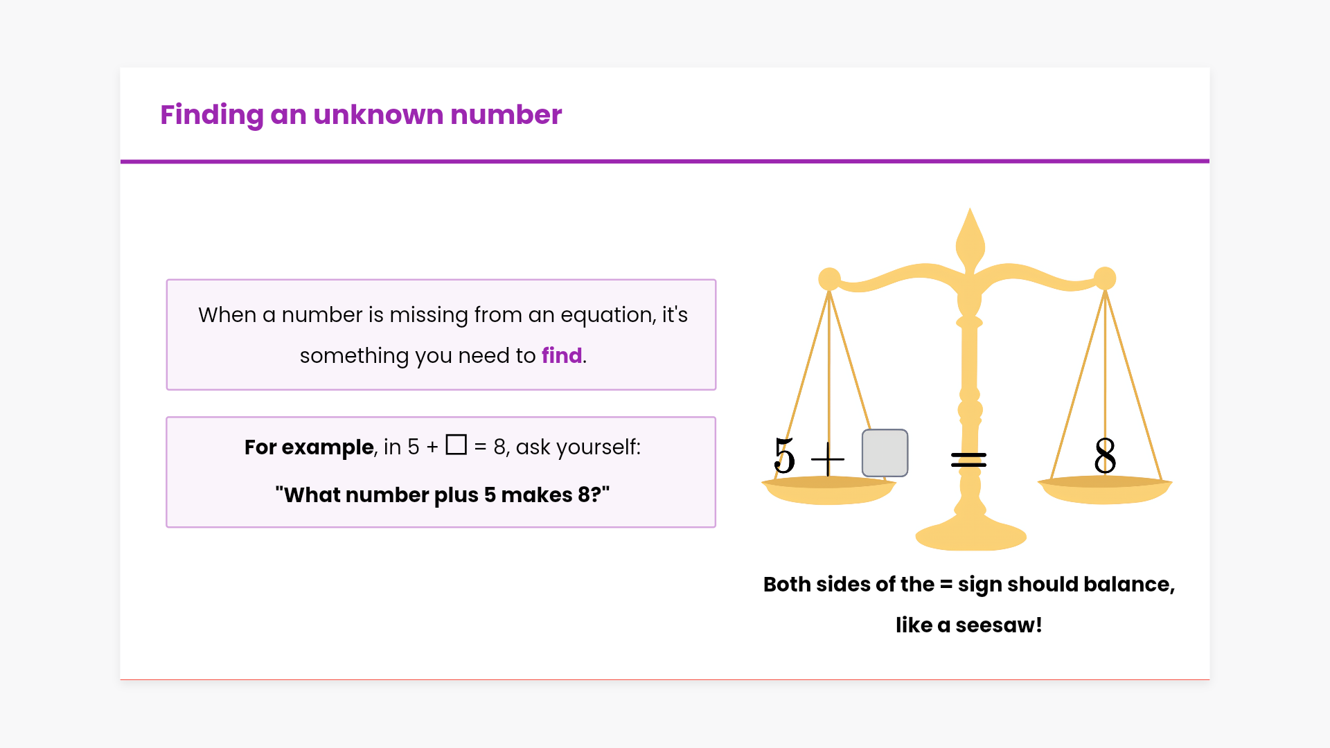Click the purple divider line under the title
The image size is (1330, 748).
(665, 161)
